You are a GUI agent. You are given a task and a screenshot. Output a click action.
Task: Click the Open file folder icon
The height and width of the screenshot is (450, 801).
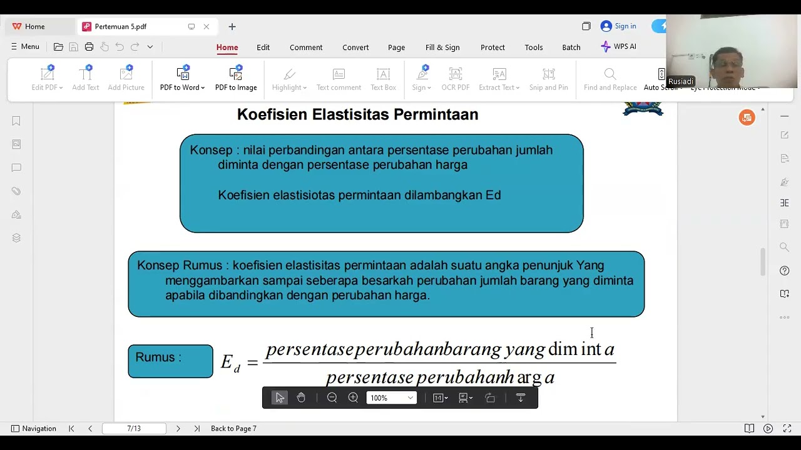point(58,47)
